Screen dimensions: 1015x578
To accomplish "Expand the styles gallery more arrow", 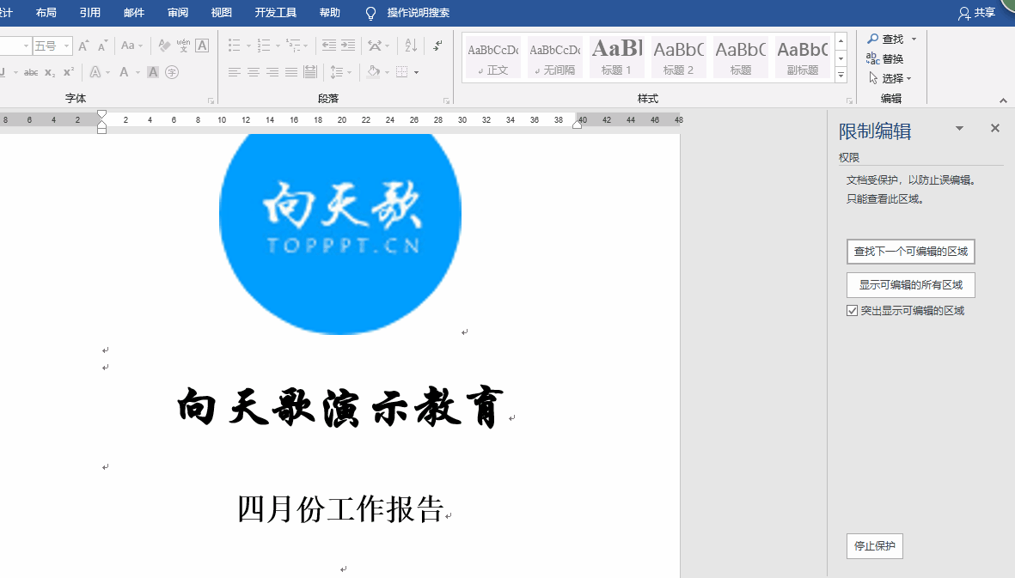I will 841,75.
